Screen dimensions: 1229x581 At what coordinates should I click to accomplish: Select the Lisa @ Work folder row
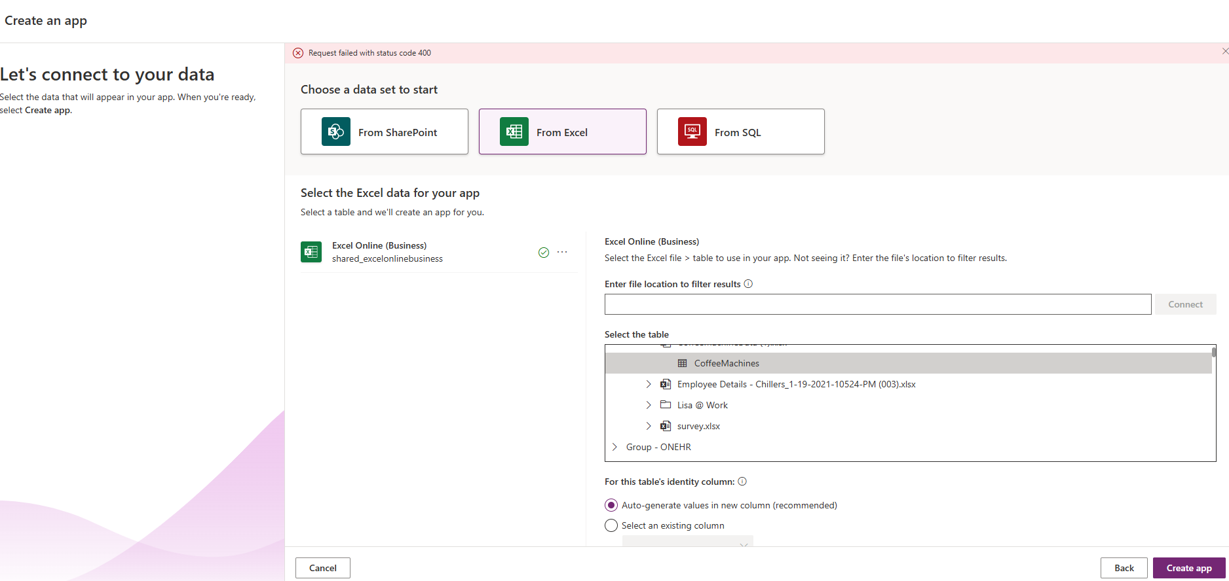point(908,405)
